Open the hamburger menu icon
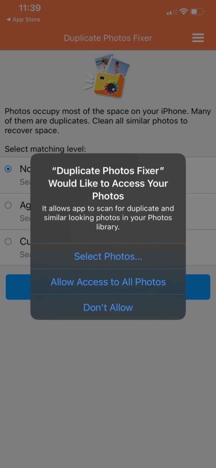The width and height of the screenshot is (216, 468). (198, 38)
